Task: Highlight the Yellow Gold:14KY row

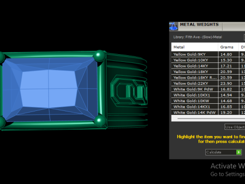Action: (x=208, y=66)
